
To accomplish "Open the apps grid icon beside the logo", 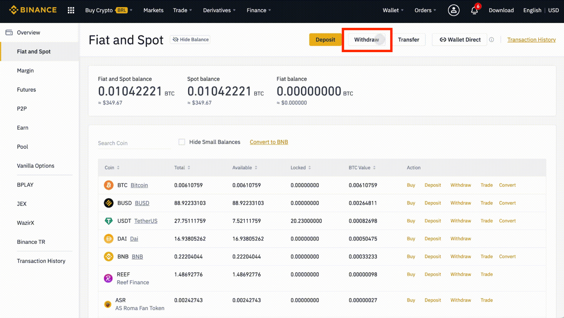I will 71,10.
